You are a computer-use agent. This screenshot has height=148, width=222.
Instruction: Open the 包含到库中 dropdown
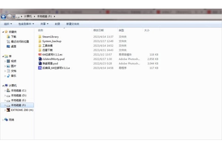(x=26, y=24)
